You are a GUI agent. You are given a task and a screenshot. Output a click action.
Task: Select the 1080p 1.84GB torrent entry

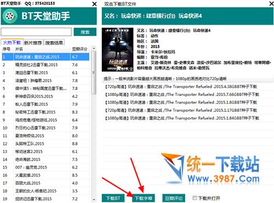187,118
